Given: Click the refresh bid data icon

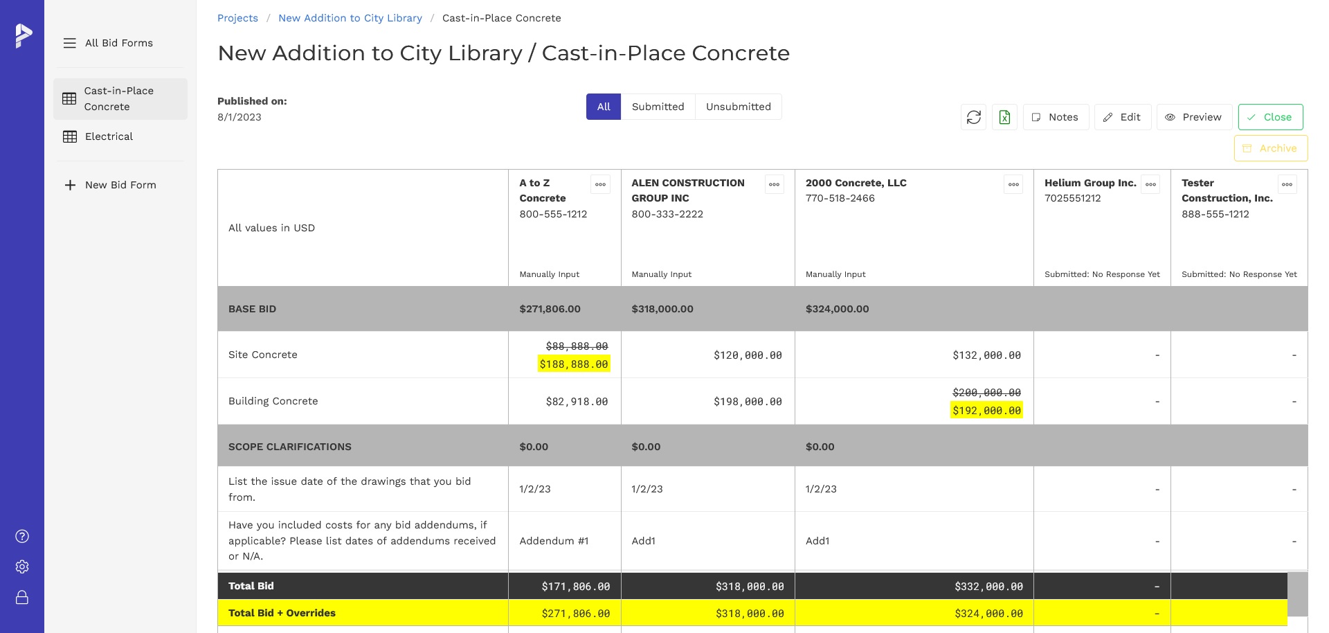Looking at the screenshot, I should pos(973,117).
